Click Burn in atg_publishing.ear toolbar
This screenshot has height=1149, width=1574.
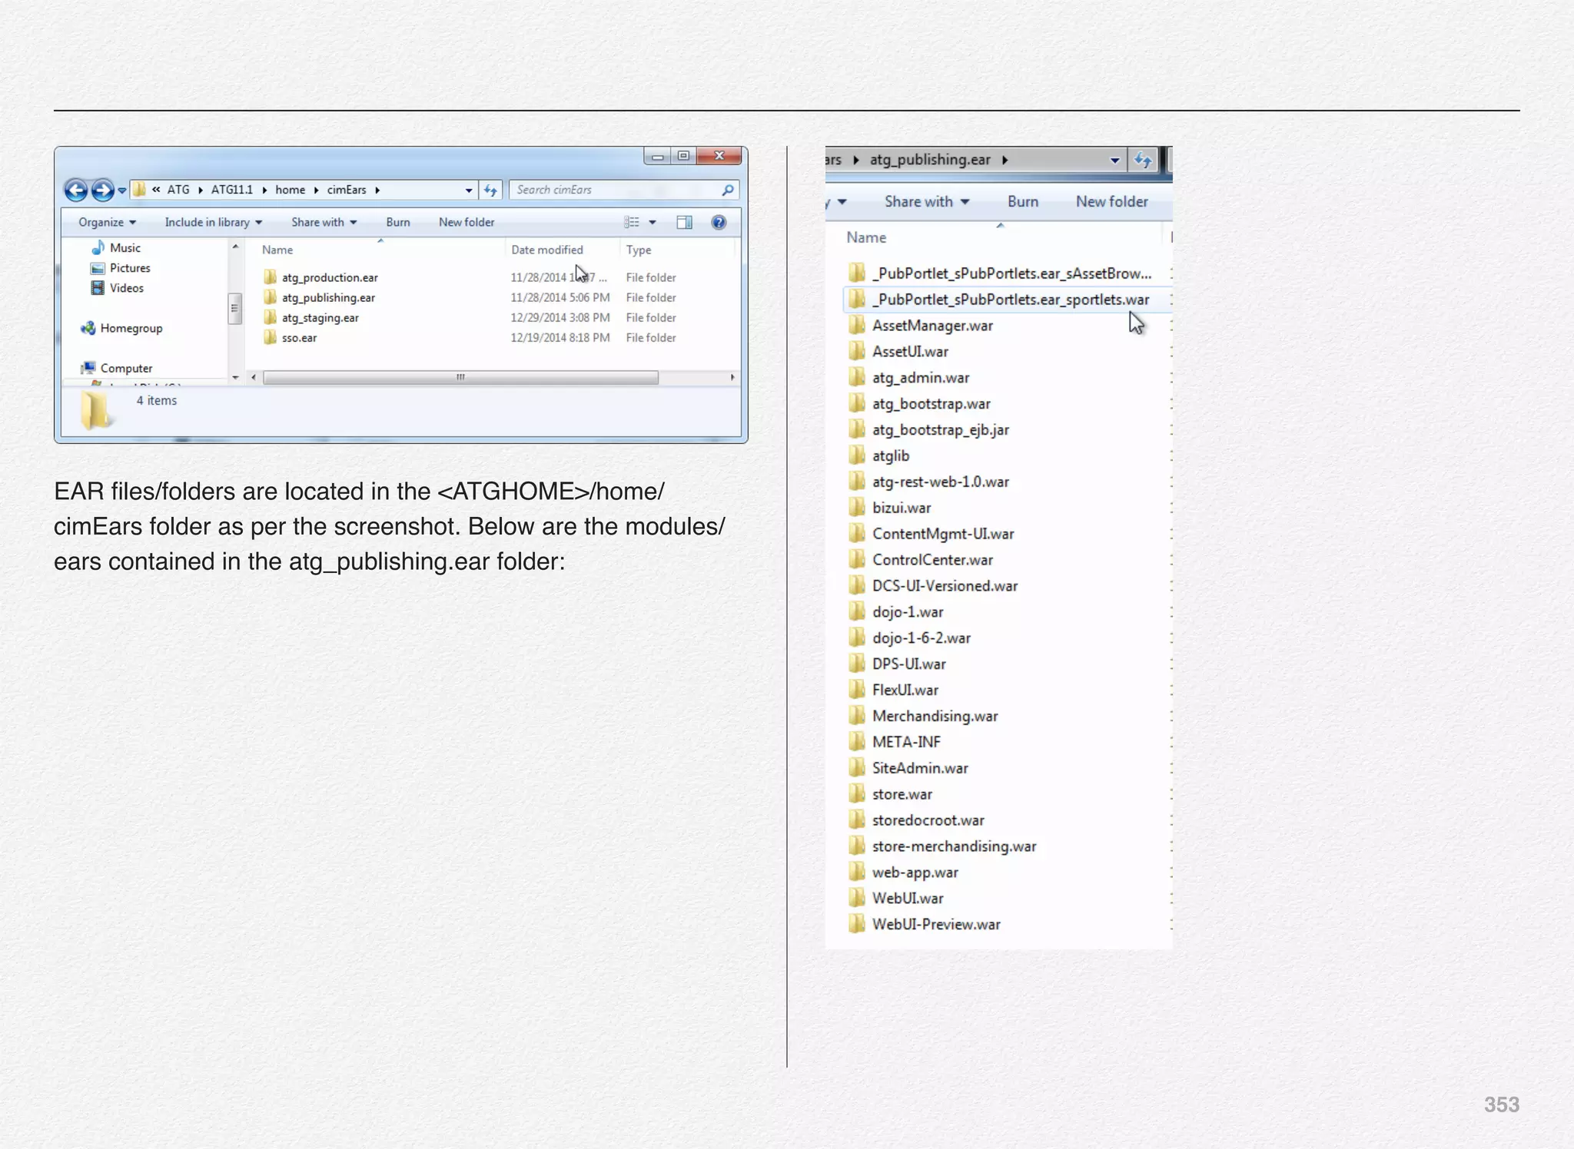click(x=1023, y=201)
